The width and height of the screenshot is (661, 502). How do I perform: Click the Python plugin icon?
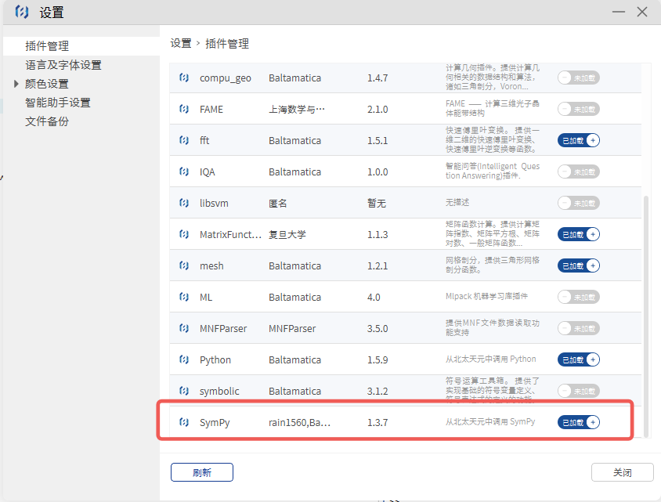[x=184, y=359]
